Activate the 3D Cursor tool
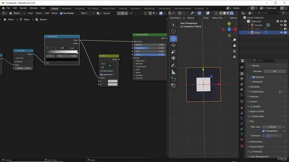This screenshot has height=162, width=289. point(173,31)
